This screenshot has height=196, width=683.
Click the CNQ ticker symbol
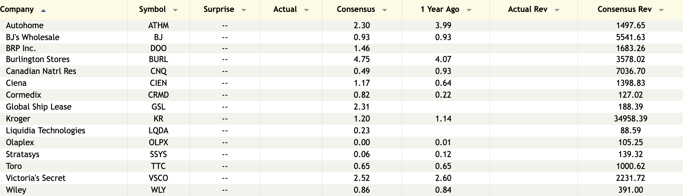pos(158,71)
